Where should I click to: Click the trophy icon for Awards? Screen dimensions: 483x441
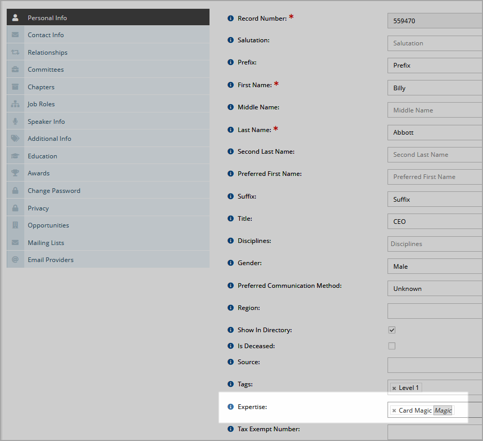pyautogui.click(x=15, y=173)
